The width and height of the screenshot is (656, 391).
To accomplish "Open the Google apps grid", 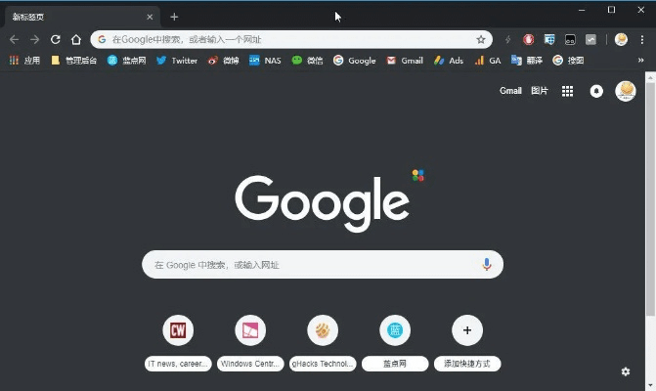I will (x=567, y=91).
